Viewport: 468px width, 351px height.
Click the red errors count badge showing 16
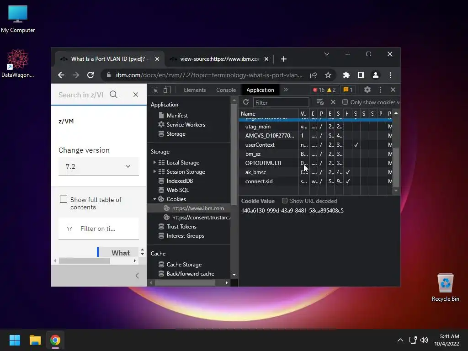[x=319, y=90]
